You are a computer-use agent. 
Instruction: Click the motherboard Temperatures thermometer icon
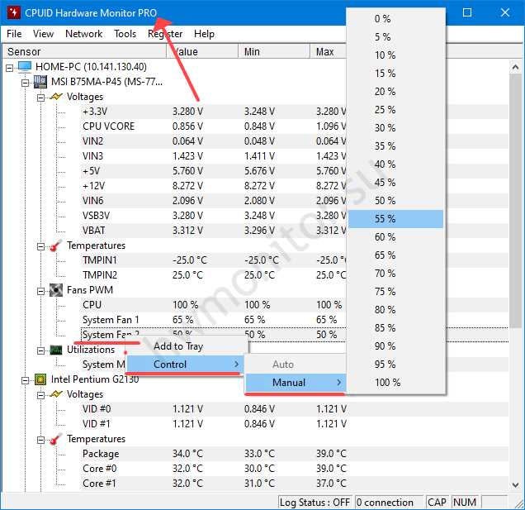[56, 245]
